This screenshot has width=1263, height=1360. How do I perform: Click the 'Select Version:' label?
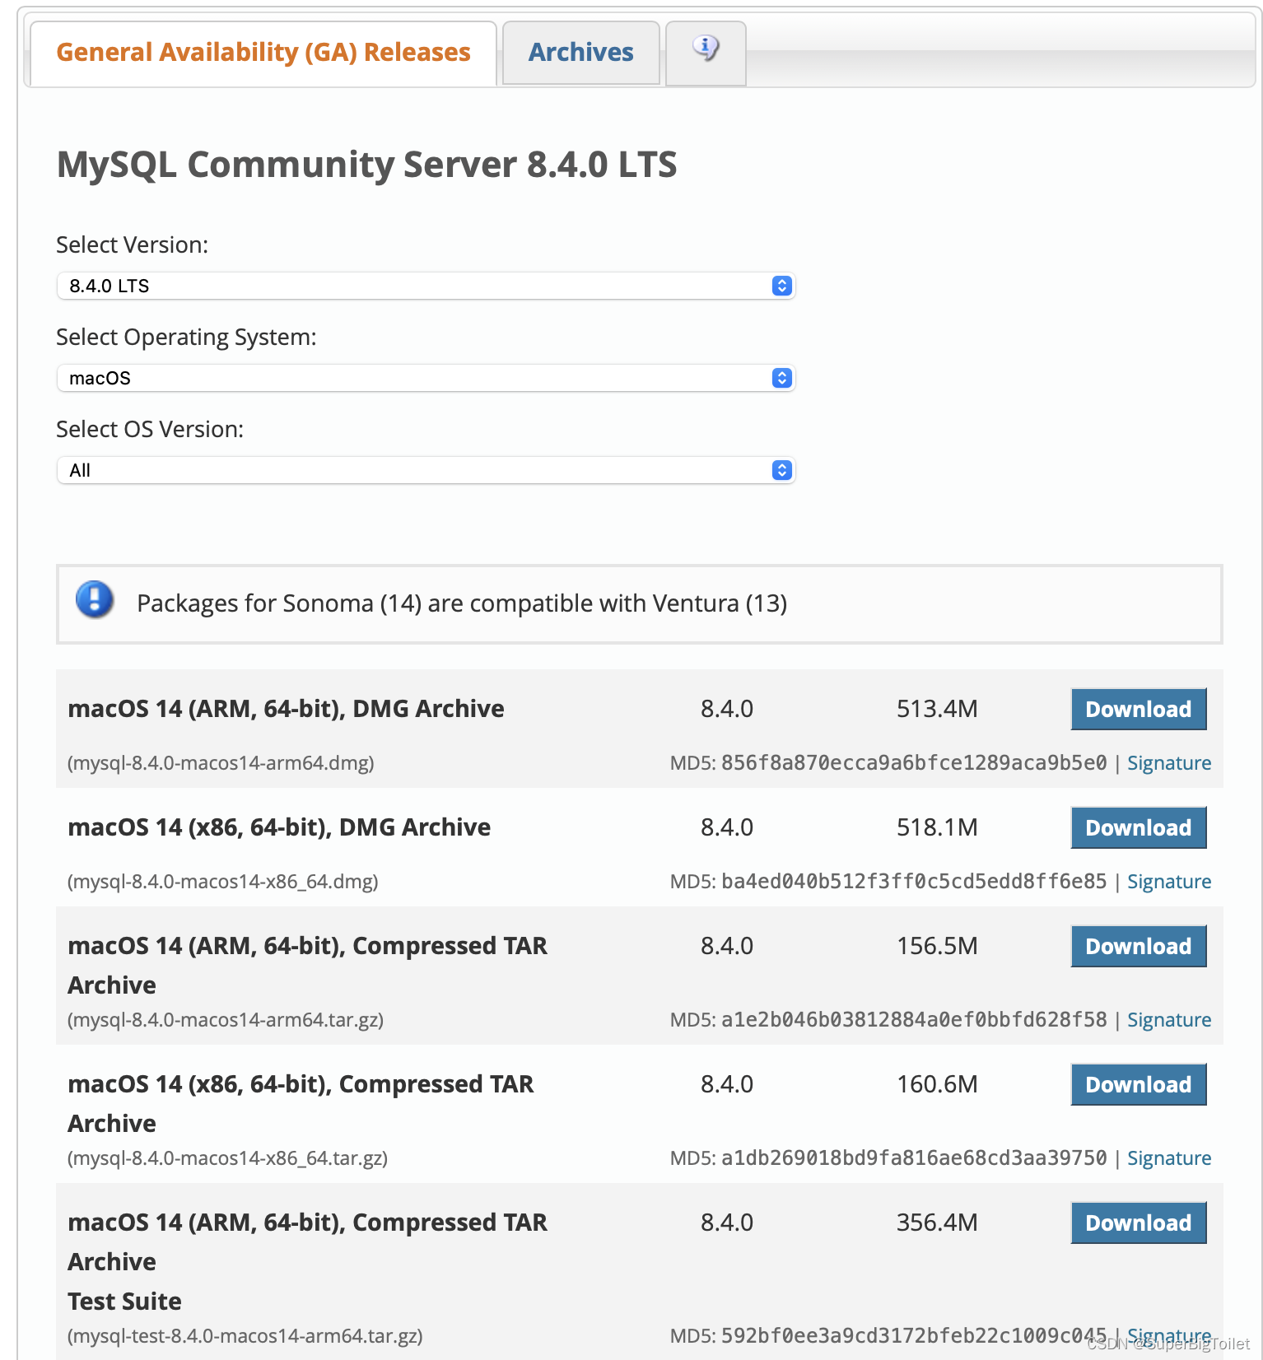[132, 245]
